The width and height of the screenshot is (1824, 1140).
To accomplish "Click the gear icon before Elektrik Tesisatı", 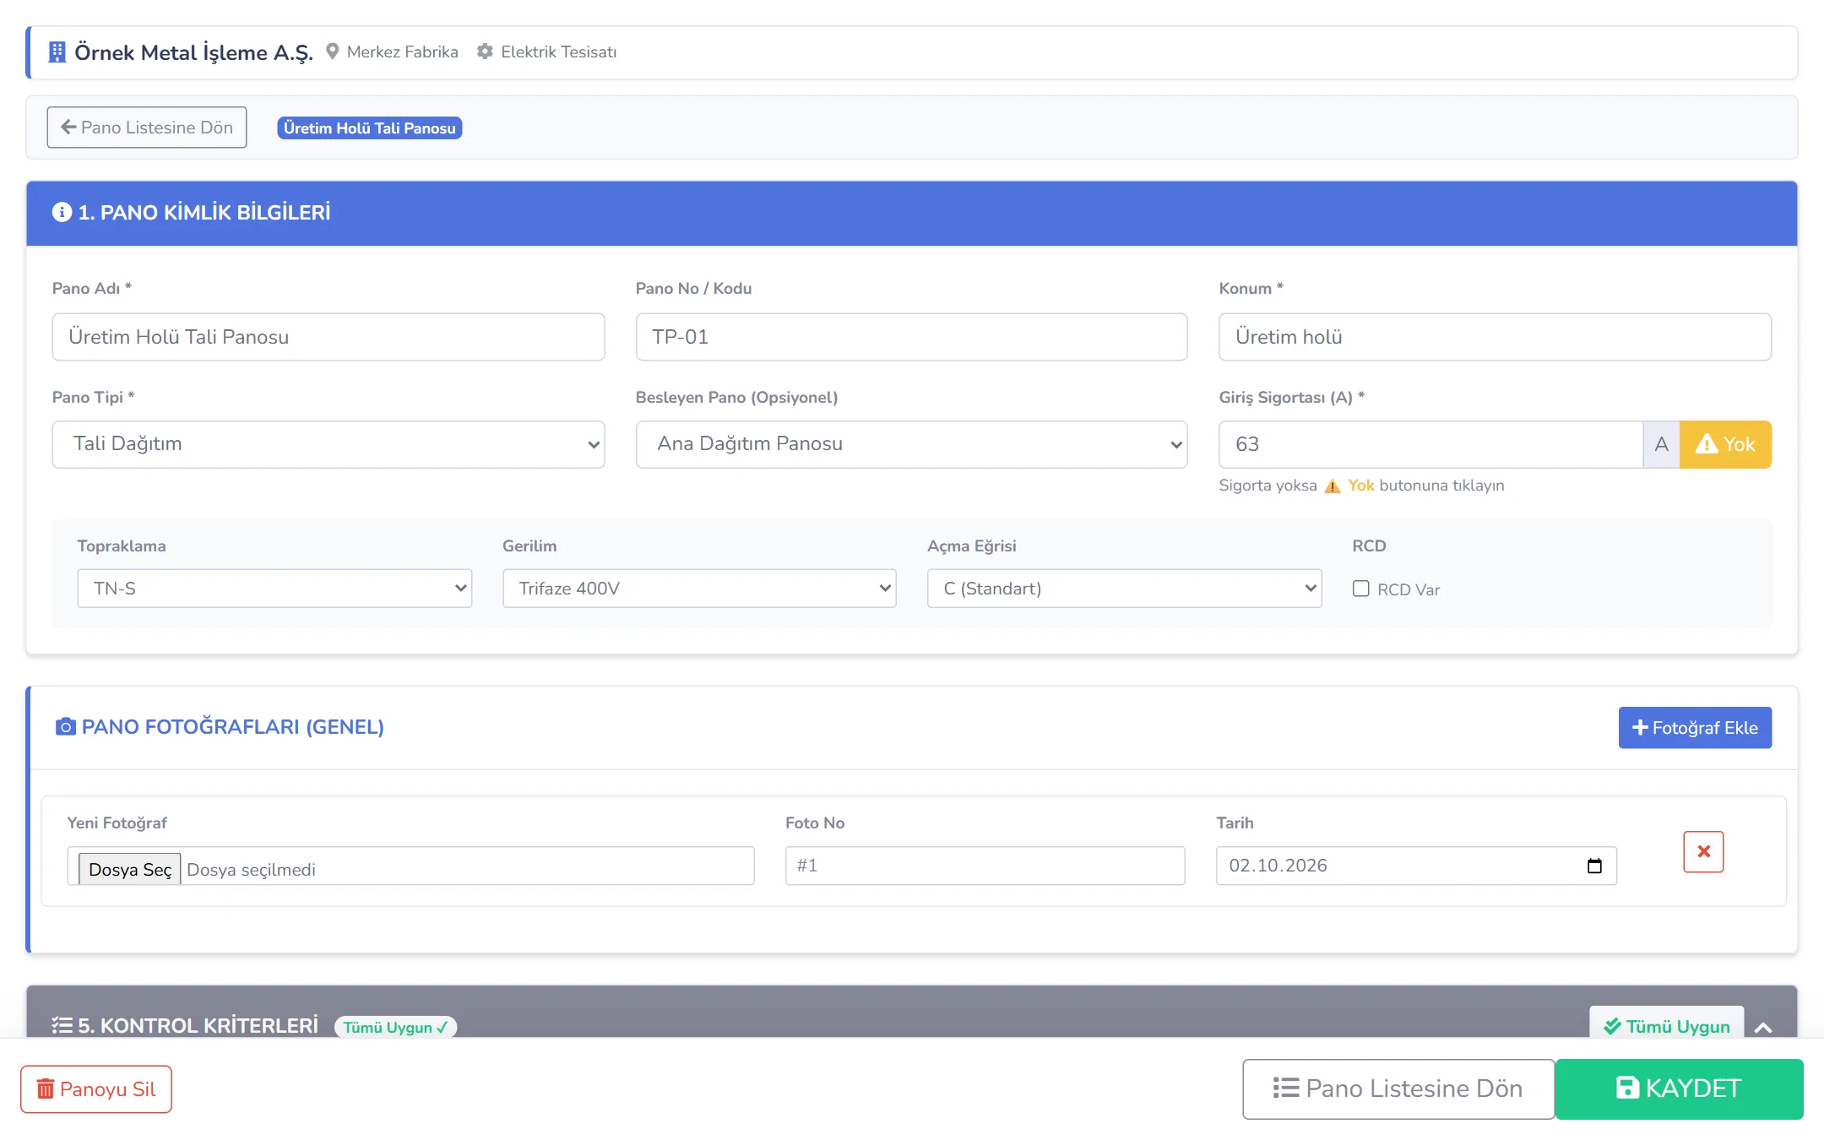I will pos(485,52).
